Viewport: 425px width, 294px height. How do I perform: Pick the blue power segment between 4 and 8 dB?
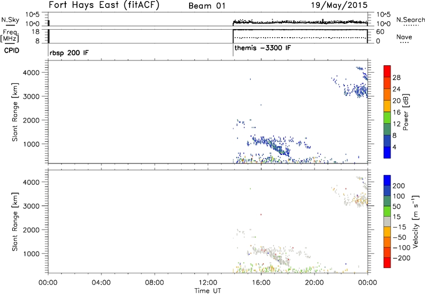[x=387, y=141]
